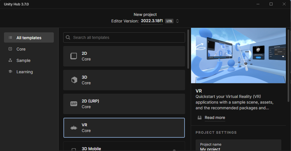Open the Editor Version selector arrows
This screenshot has width=291, height=151.
coord(177,21)
